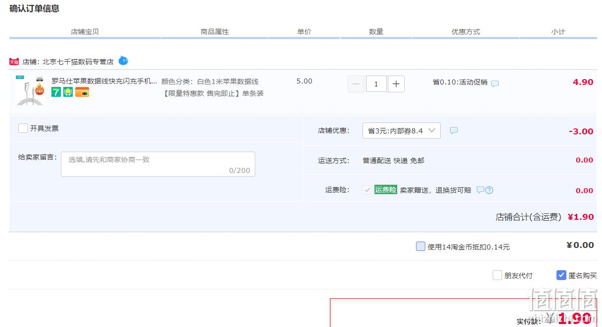602x327 pixels.
Task: Click the -3.00 coupon discount amount
Action: (581, 131)
